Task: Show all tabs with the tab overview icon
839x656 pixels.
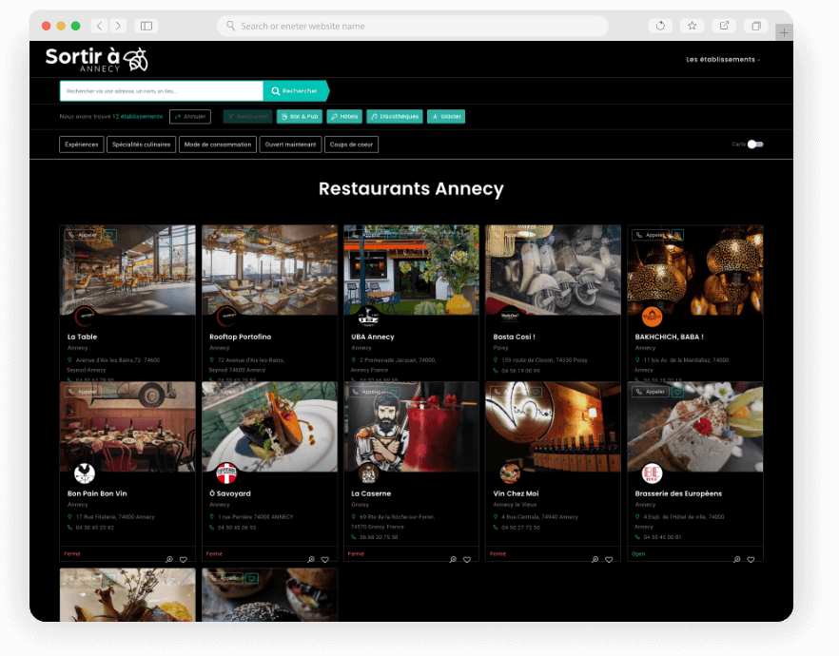Action: pos(756,26)
